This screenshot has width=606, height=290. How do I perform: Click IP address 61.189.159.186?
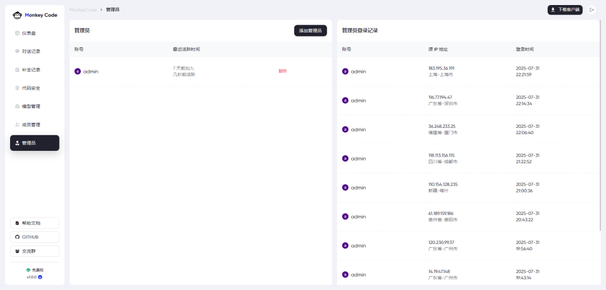tap(441, 213)
